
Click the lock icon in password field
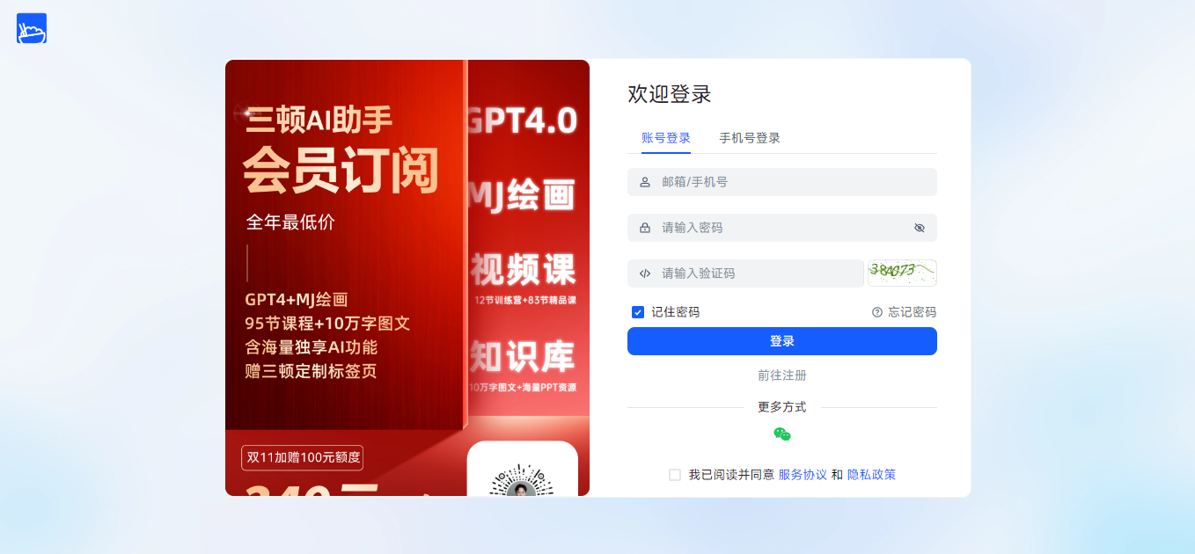click(645, 228)
